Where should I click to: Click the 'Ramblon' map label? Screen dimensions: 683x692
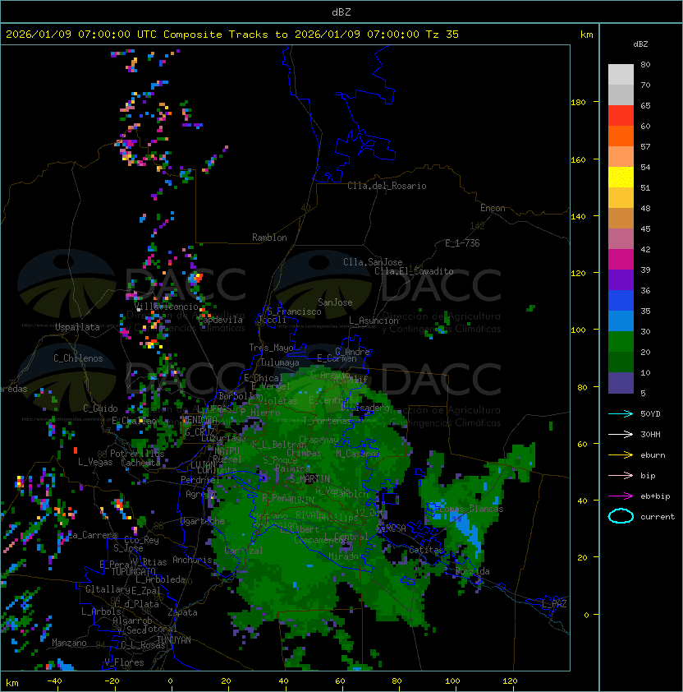point(269,238)
